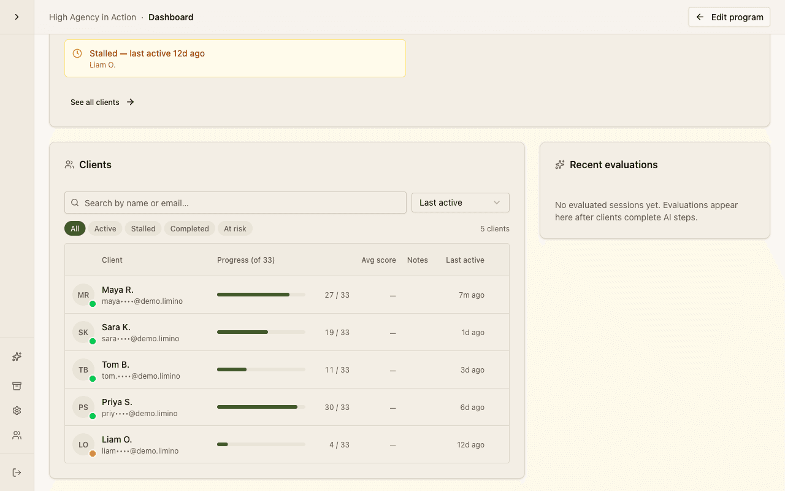
Task: Click the 11 / 33 progress value
Action: point(337,370)
